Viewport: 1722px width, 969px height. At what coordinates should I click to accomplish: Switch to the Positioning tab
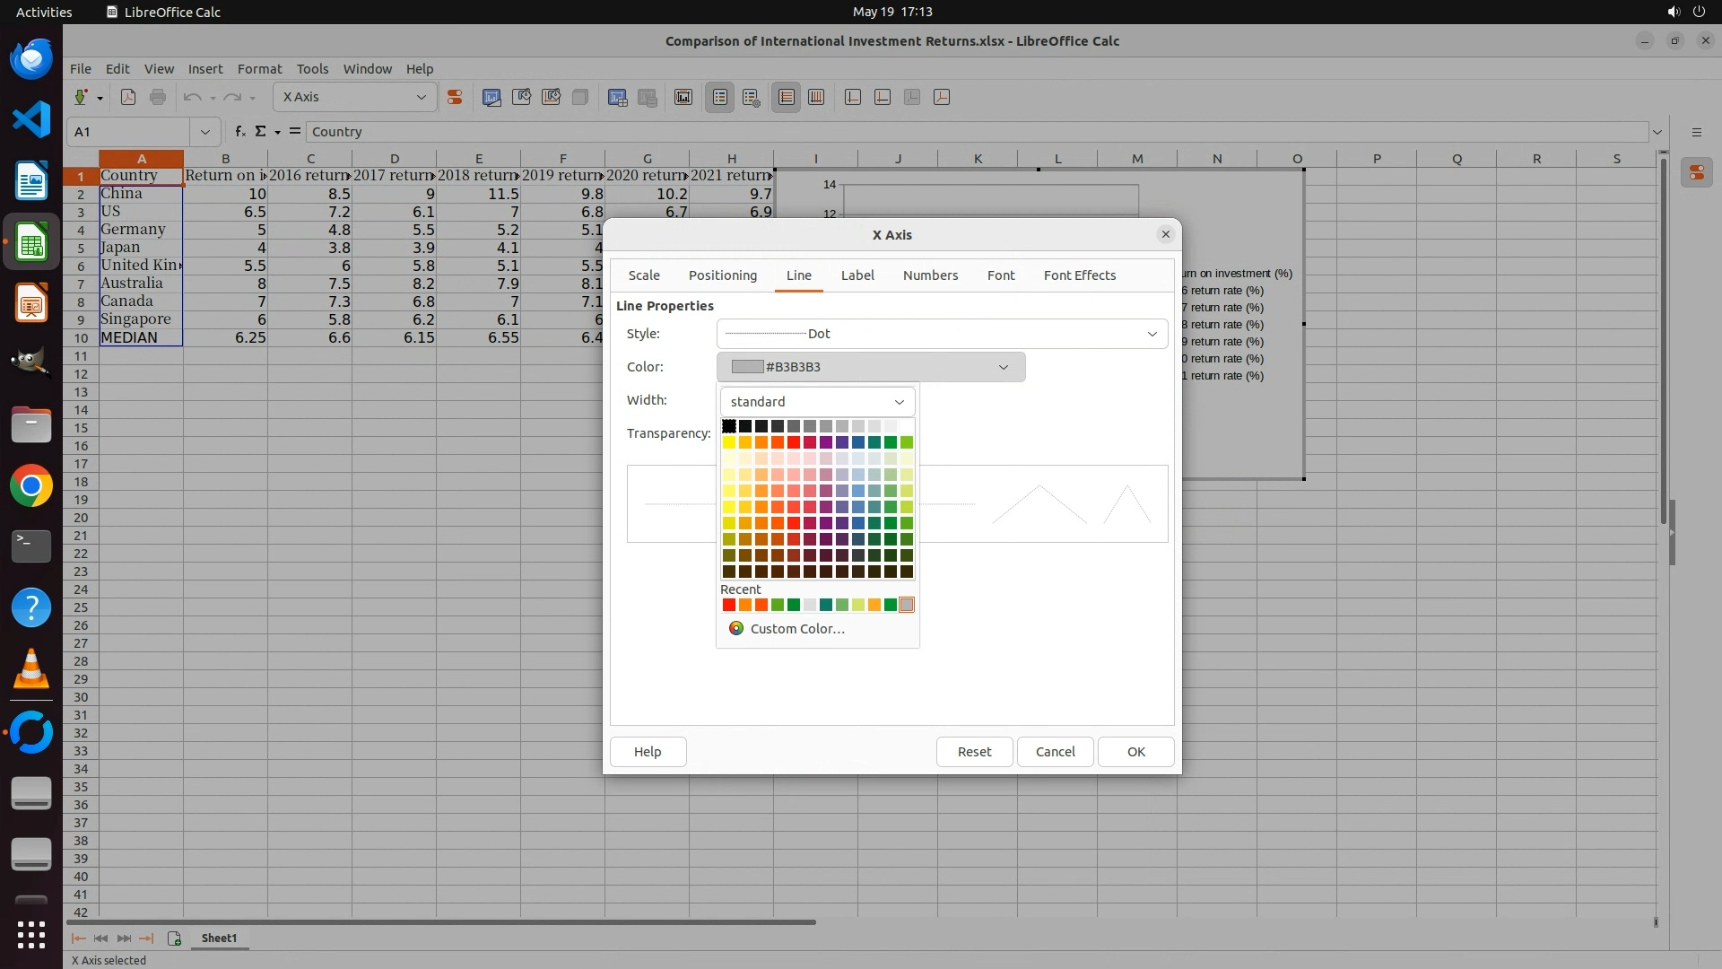[722, 275]
